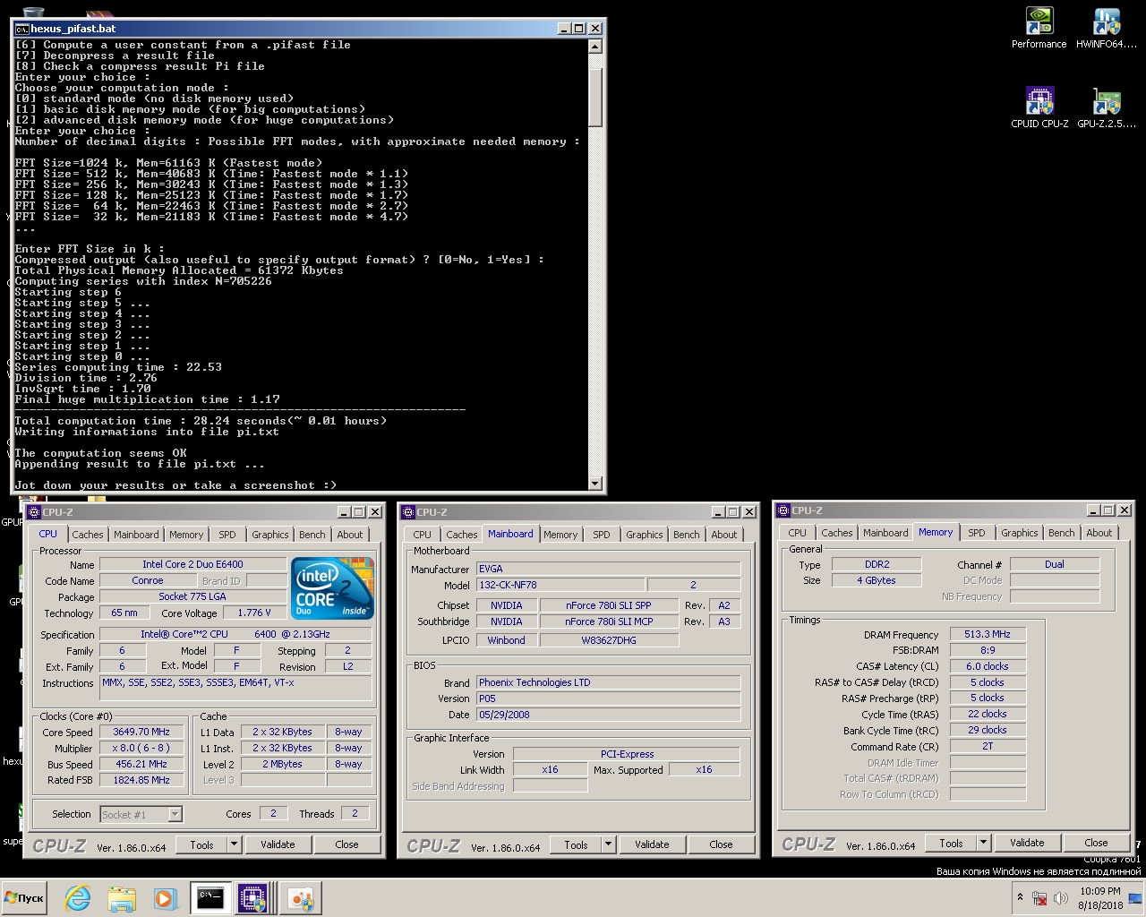Open the volume speaker tray icon

tap(1061, 898)
